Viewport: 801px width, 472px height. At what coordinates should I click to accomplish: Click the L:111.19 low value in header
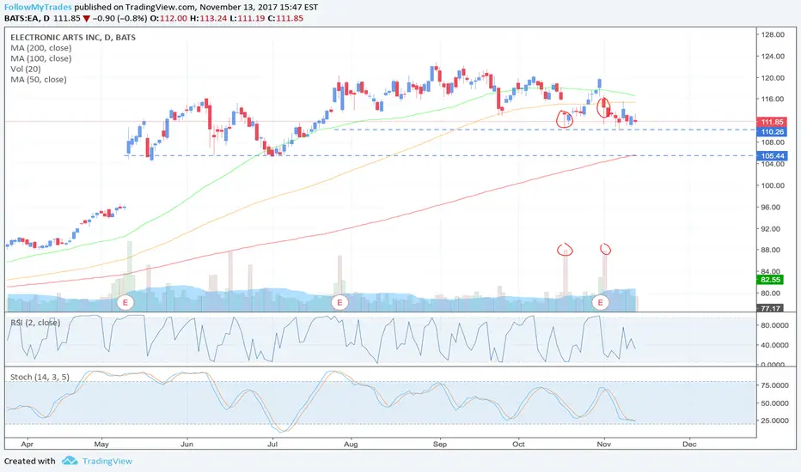click(248, 18)
